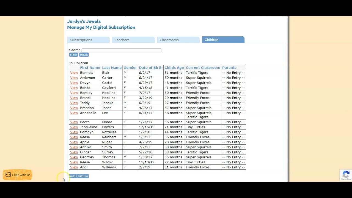Open View link for Becca Moore
Screen dimensions: 352x198
coord(74,122)
